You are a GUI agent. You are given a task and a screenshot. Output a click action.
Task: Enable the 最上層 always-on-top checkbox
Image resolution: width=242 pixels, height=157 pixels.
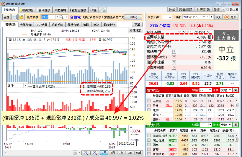click(227, 9)
